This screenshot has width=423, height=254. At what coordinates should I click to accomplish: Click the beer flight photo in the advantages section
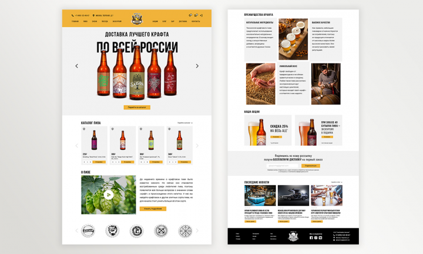(293, 39)
